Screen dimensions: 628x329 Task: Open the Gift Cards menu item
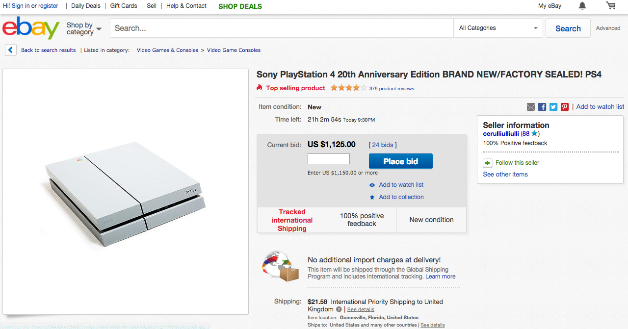[x=124, y=6]
